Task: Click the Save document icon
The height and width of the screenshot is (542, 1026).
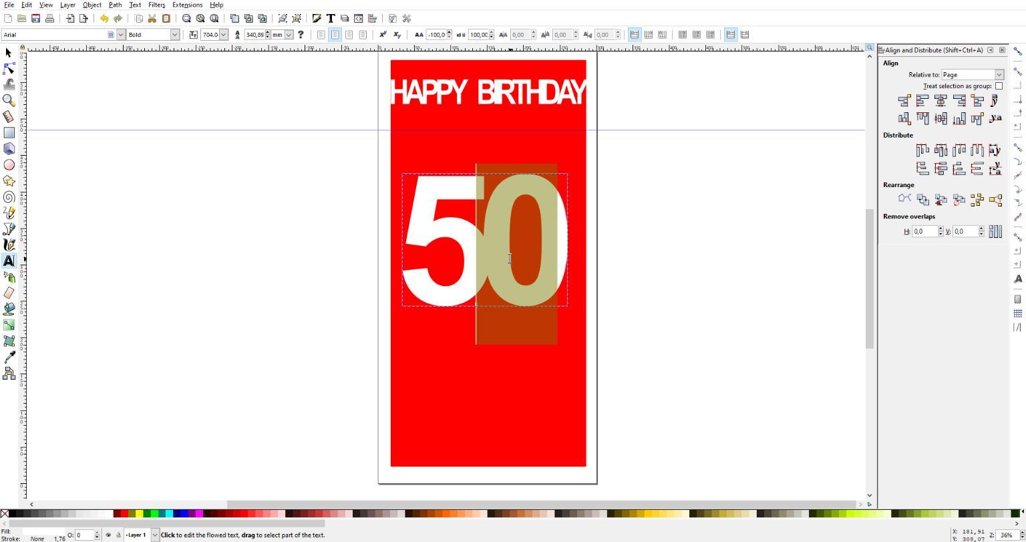Action: [35, 19]
